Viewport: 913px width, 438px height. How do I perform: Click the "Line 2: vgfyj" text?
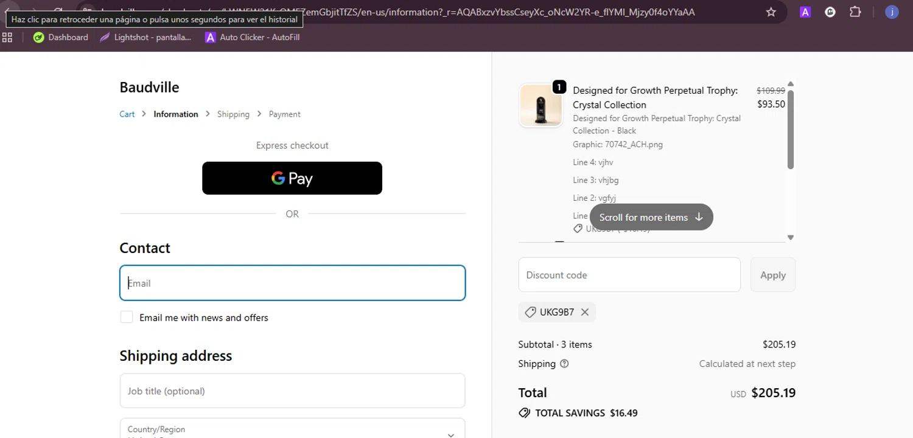click(595, 198)
